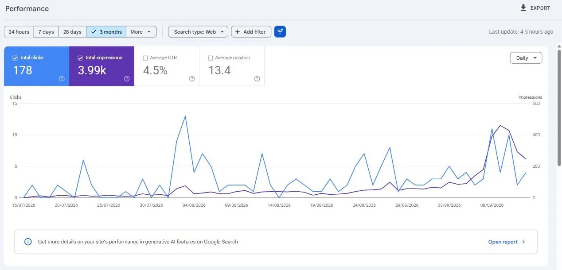The image size is (562, 270).
Task: Click the 3.99k impressions value
Action: coord(92,70)
